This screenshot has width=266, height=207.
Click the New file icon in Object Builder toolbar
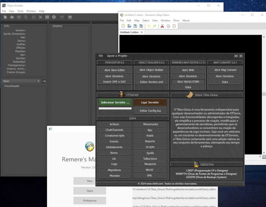[5, 17]
